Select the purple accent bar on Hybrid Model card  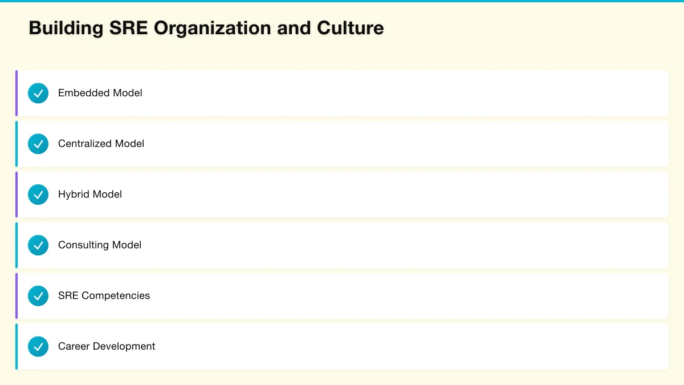click(x=17, y=194)
